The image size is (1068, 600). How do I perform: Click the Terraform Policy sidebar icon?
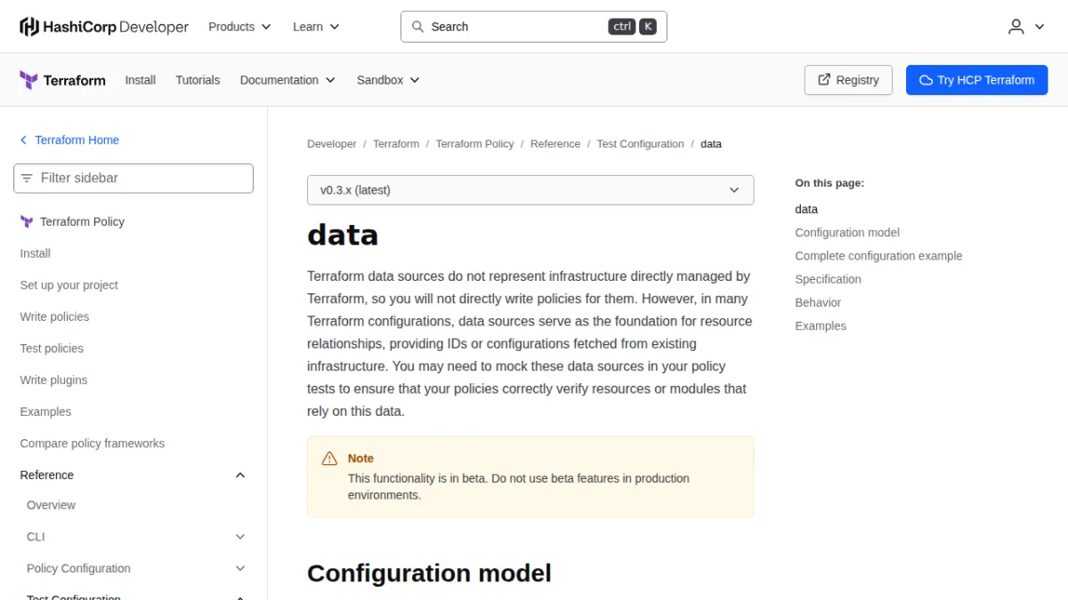coord(27,221)
